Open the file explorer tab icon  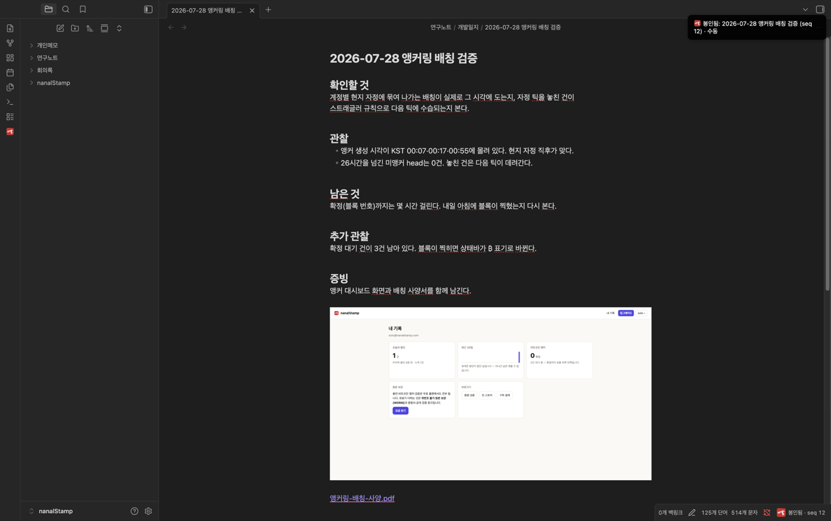pyautogui.click(x=49, y=9)
